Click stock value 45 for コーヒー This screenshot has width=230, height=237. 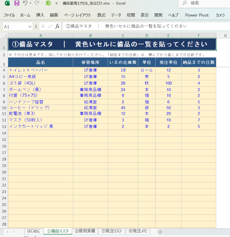tap(123, 108)
